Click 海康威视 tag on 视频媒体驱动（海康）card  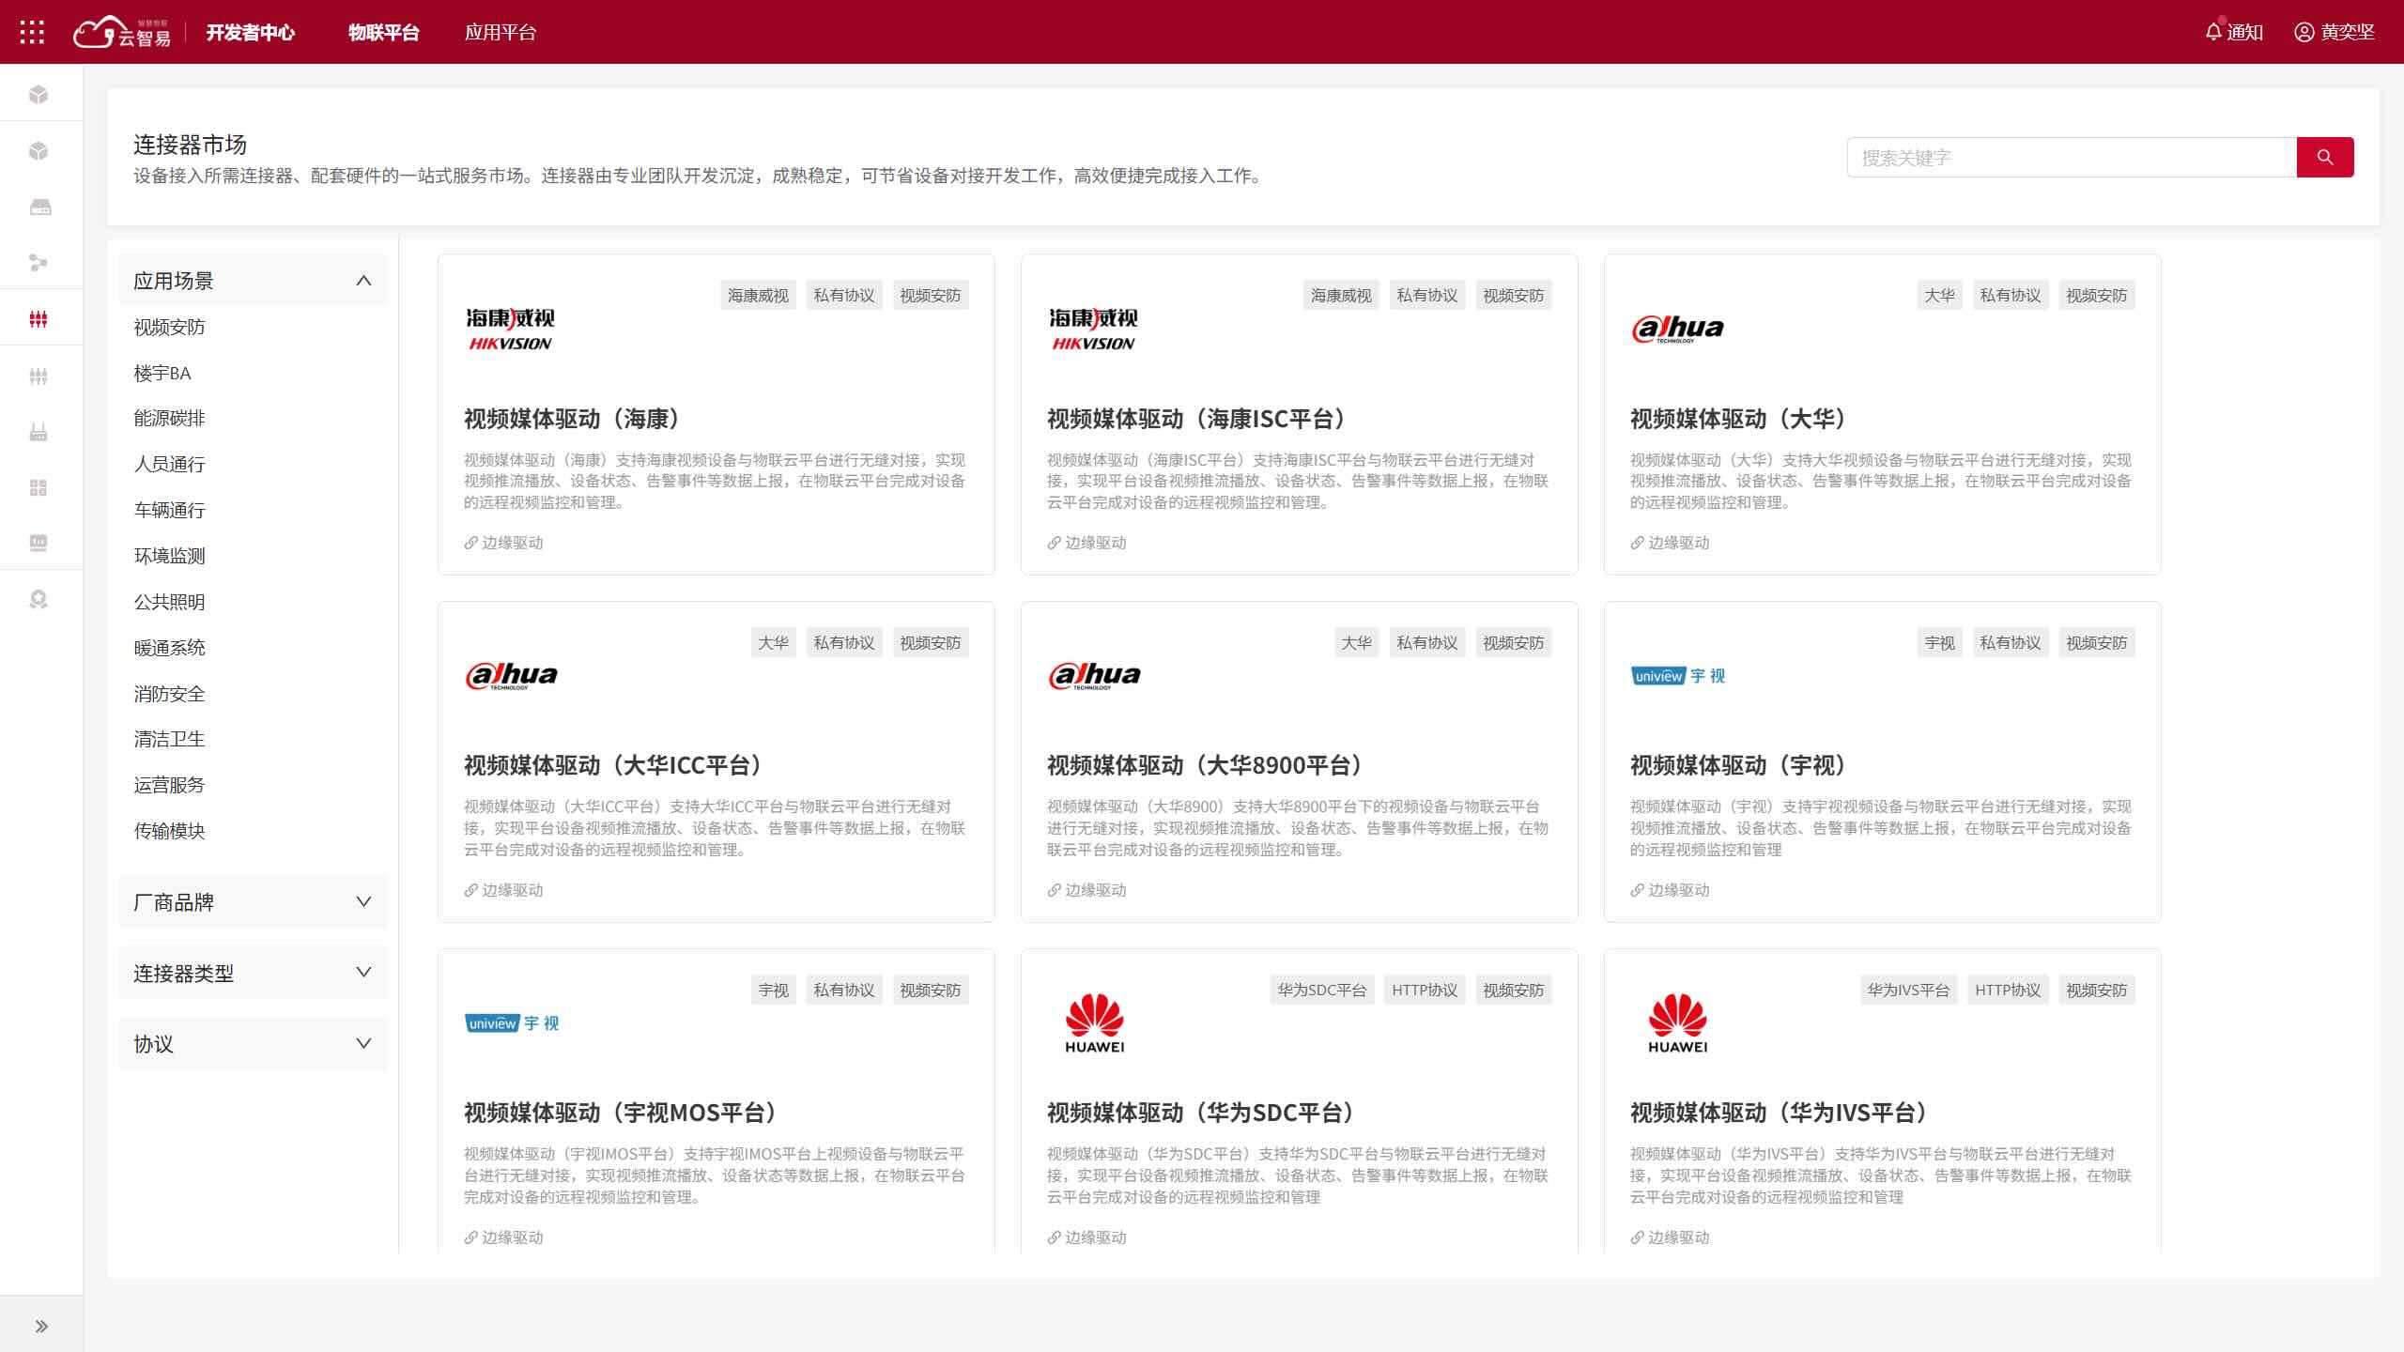click(x=758, y=295)
